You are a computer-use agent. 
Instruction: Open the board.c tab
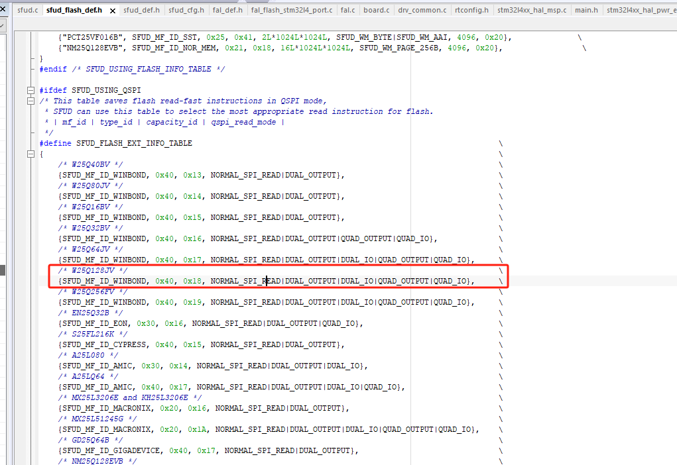pos(376,10)
